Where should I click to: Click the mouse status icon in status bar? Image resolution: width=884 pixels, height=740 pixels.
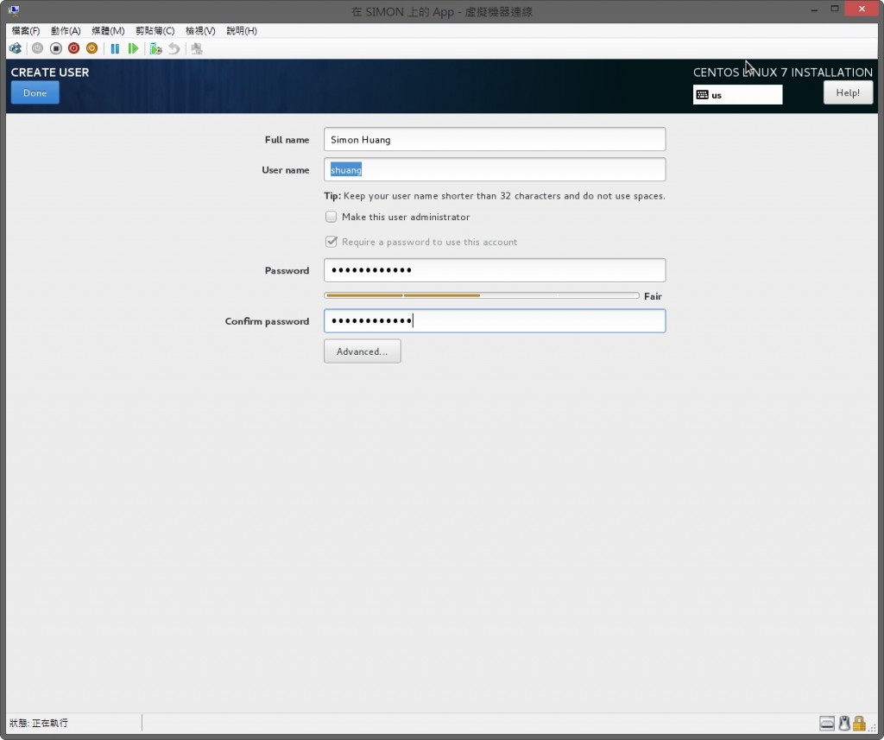pyautogui.click(x=844, y=723)
